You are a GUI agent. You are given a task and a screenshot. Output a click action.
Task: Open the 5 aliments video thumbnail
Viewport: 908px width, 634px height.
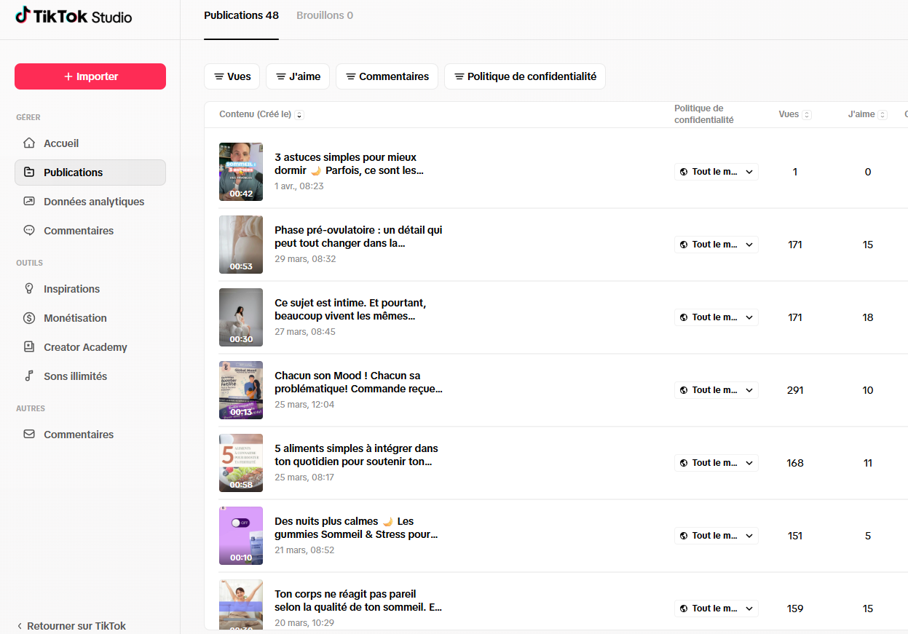(x=241, y=463)
